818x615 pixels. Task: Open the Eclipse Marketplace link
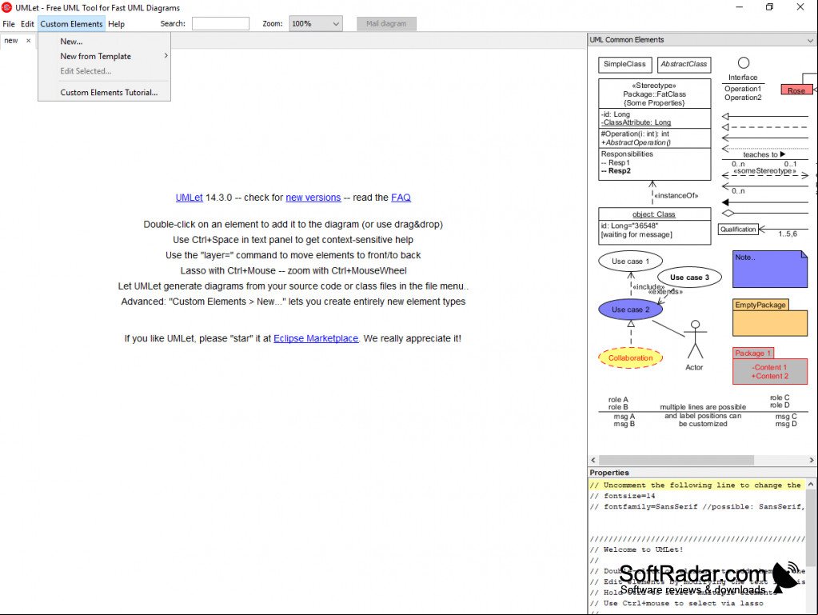pyautogui.click(x=316, y=338)
